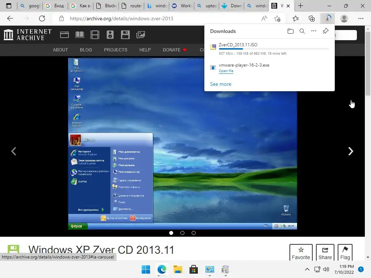
Task: Click Flag button
Action: pyautogui.click(x=345, y=253)
